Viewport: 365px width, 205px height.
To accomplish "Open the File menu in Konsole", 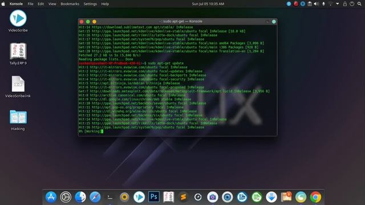I will pos(30,4).
